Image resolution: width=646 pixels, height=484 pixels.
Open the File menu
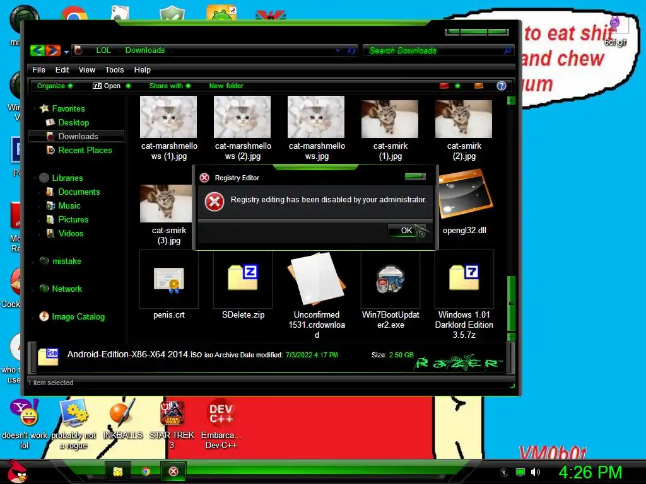(x=38, y=69)
